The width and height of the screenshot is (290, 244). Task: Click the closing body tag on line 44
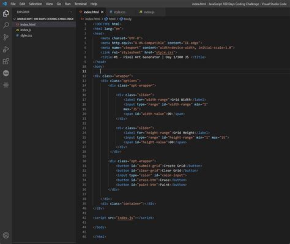[x=99, y=227]
